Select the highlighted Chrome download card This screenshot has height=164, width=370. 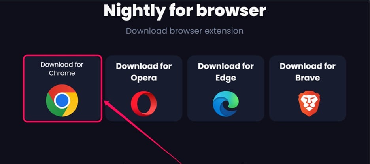[x=62, y=89]
